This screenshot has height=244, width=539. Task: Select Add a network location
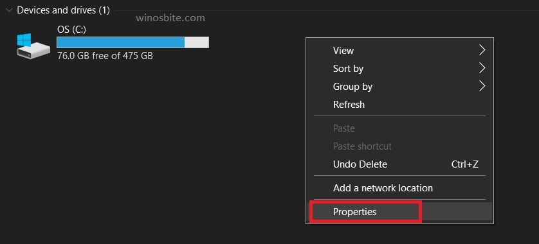399,188
